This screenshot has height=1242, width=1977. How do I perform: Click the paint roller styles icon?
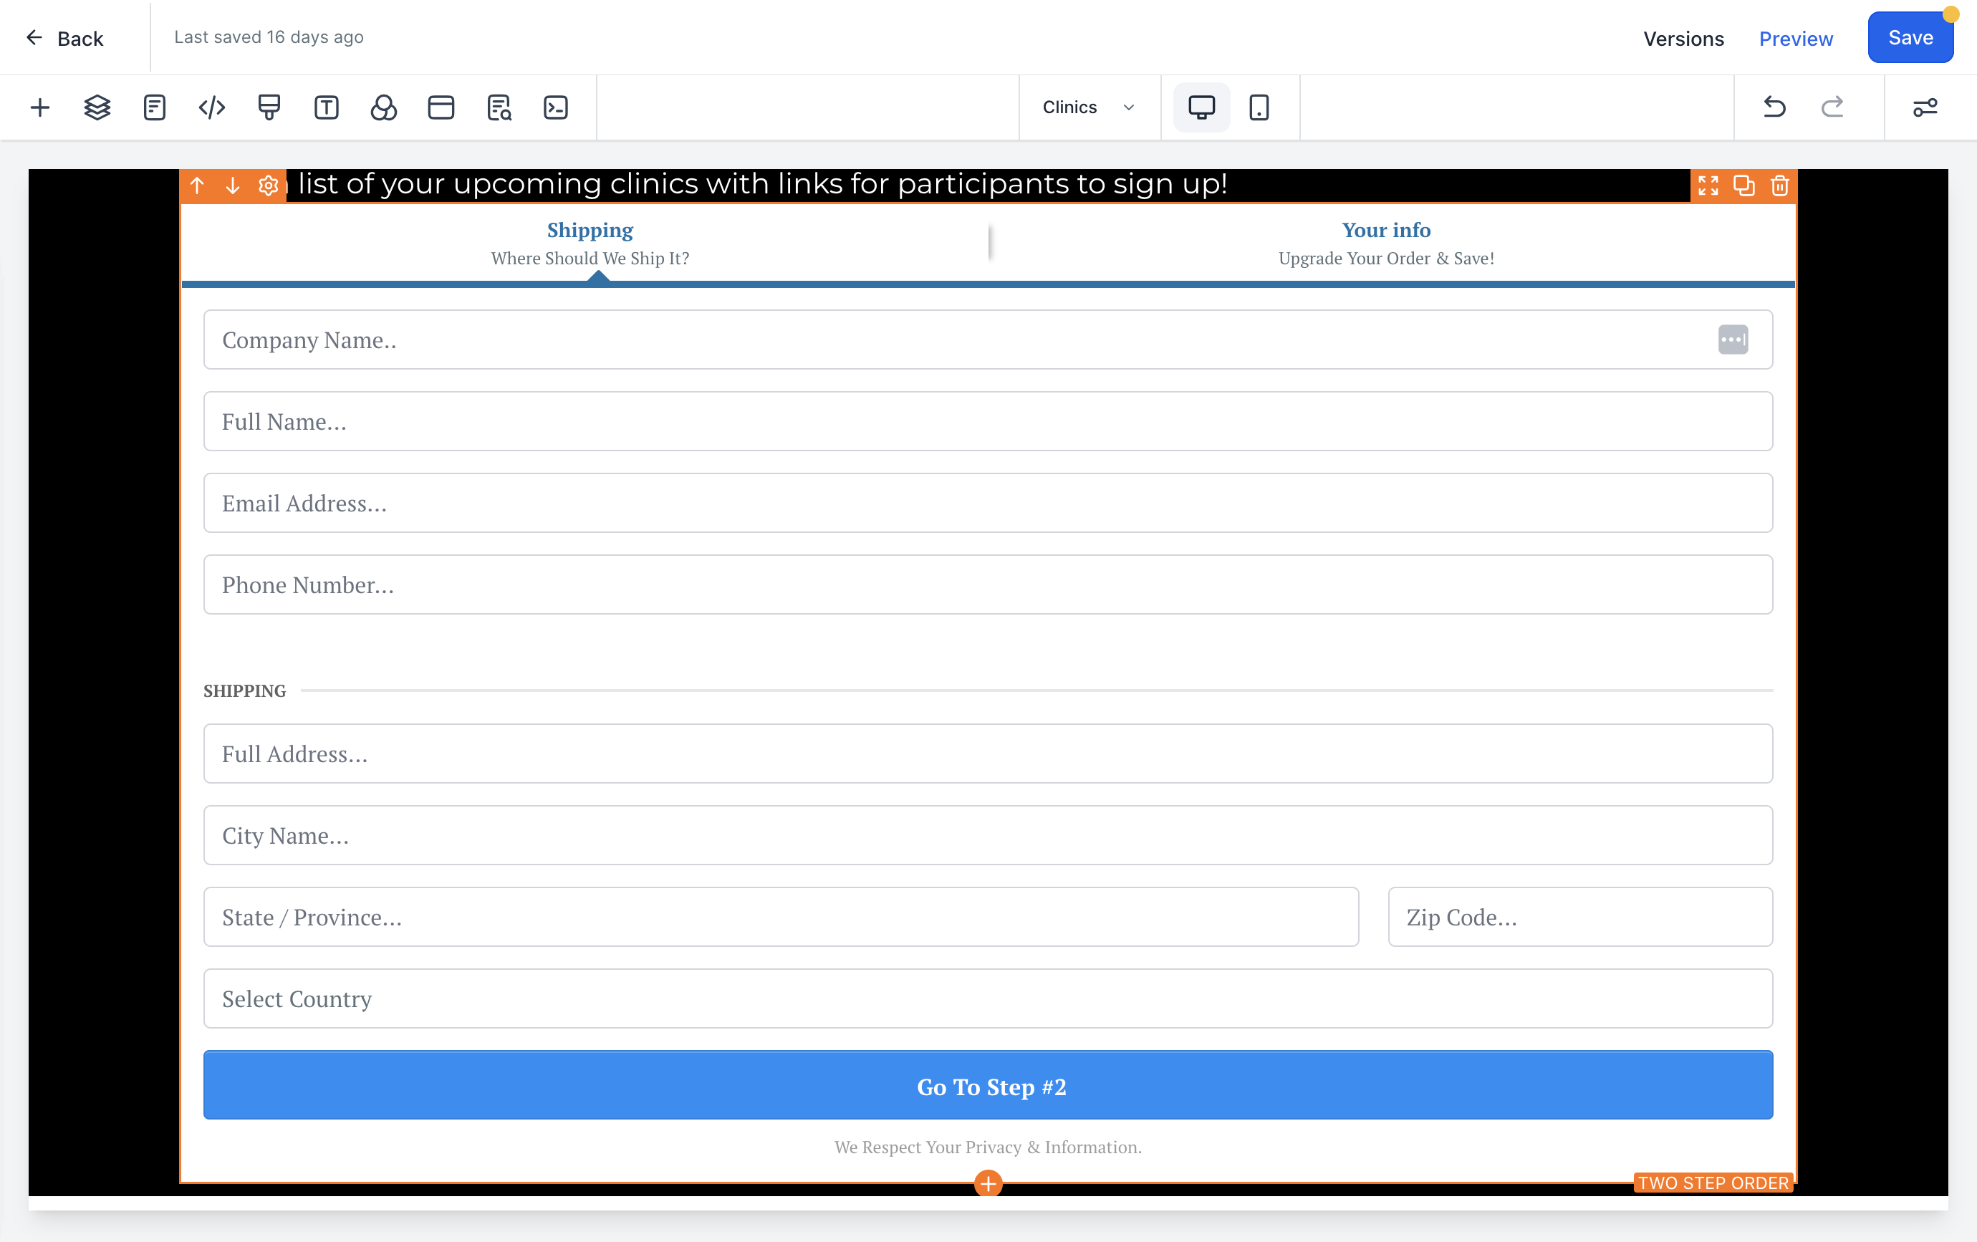pos(269,107)
